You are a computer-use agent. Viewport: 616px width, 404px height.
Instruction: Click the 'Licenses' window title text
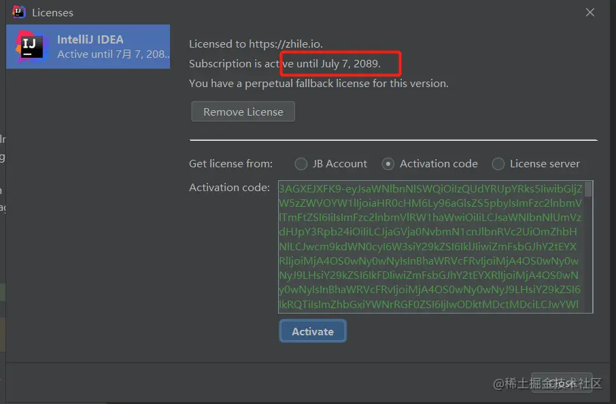point(52,13)
